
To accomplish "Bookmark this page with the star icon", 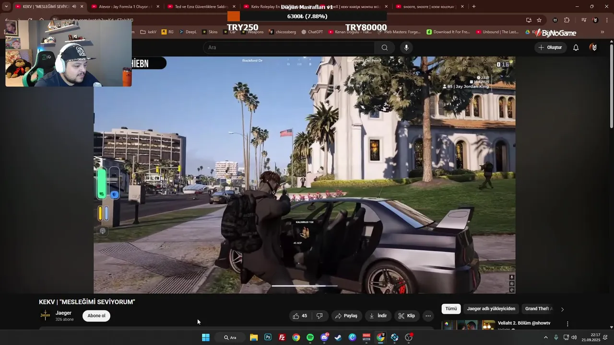I will tap(539, 20).
